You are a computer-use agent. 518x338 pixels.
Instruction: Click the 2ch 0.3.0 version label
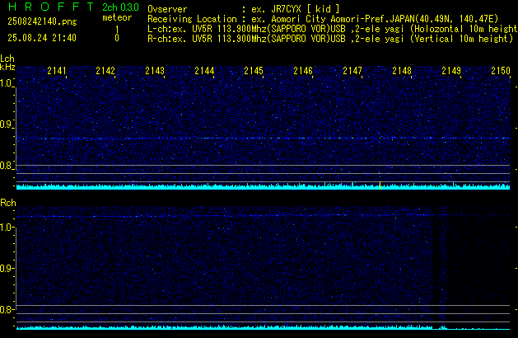pos(120,7)
